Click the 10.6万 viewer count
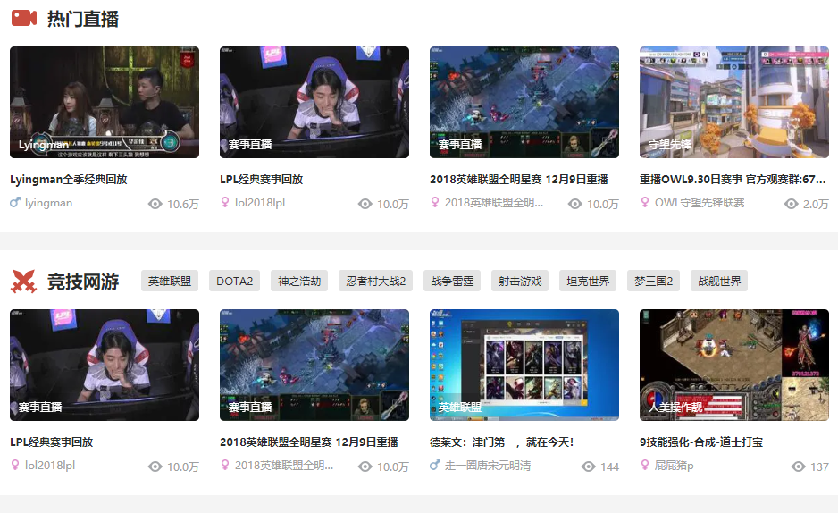The image size is (838, 513). tap(183, 204)
